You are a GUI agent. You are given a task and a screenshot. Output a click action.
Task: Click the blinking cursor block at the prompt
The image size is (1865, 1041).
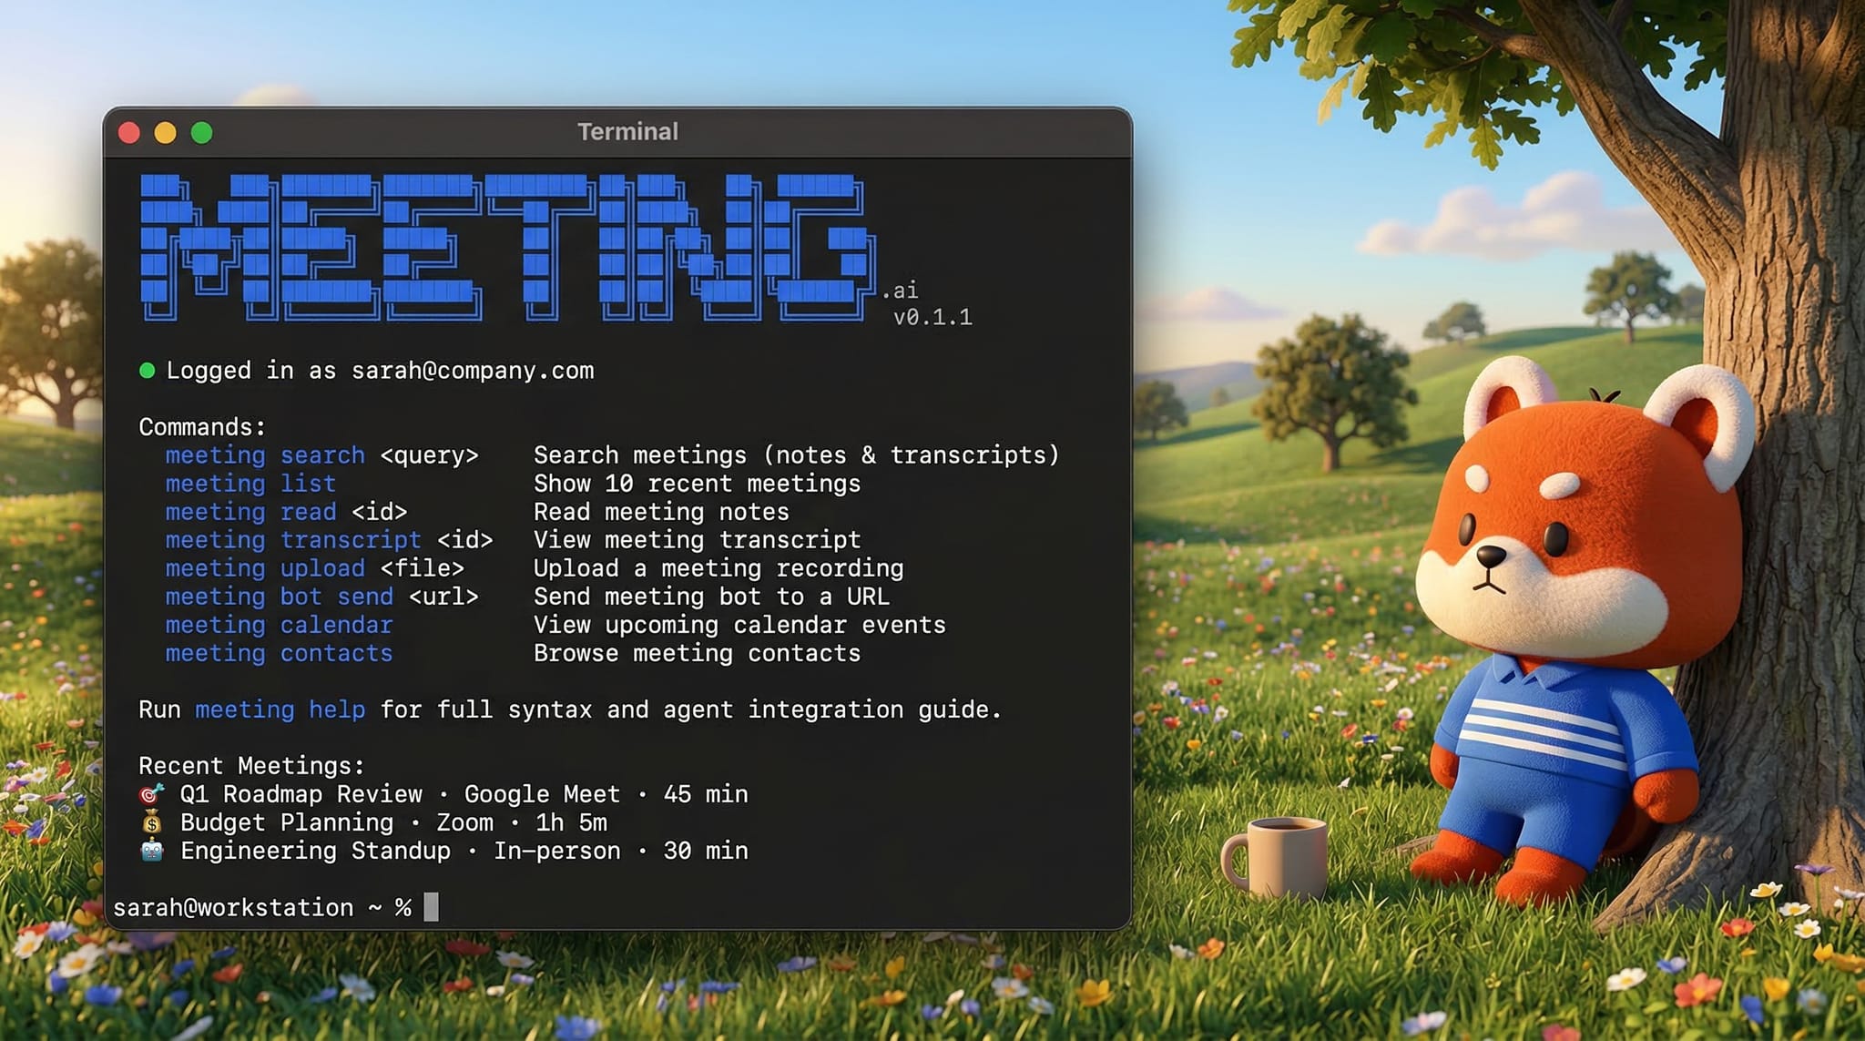tap(432, 907)
